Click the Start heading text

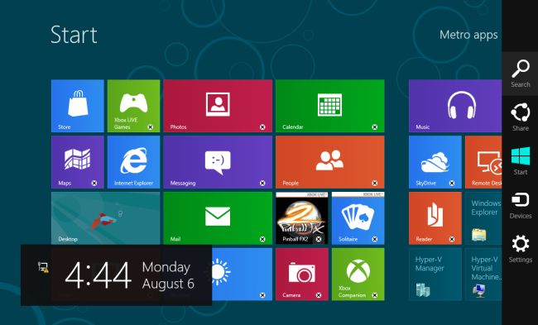point(74,35)
